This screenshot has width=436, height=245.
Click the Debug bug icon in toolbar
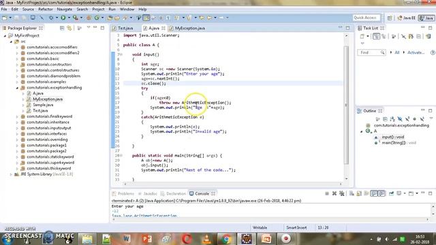(51, 18)
